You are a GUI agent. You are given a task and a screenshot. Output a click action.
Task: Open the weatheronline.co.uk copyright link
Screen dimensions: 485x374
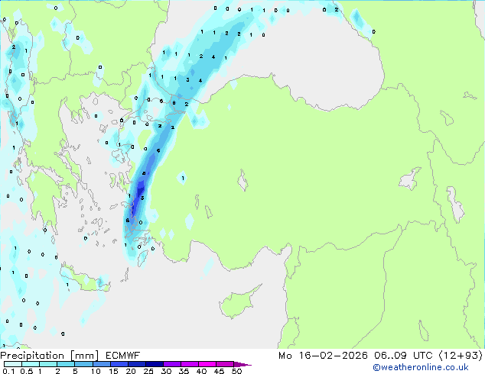421,367
